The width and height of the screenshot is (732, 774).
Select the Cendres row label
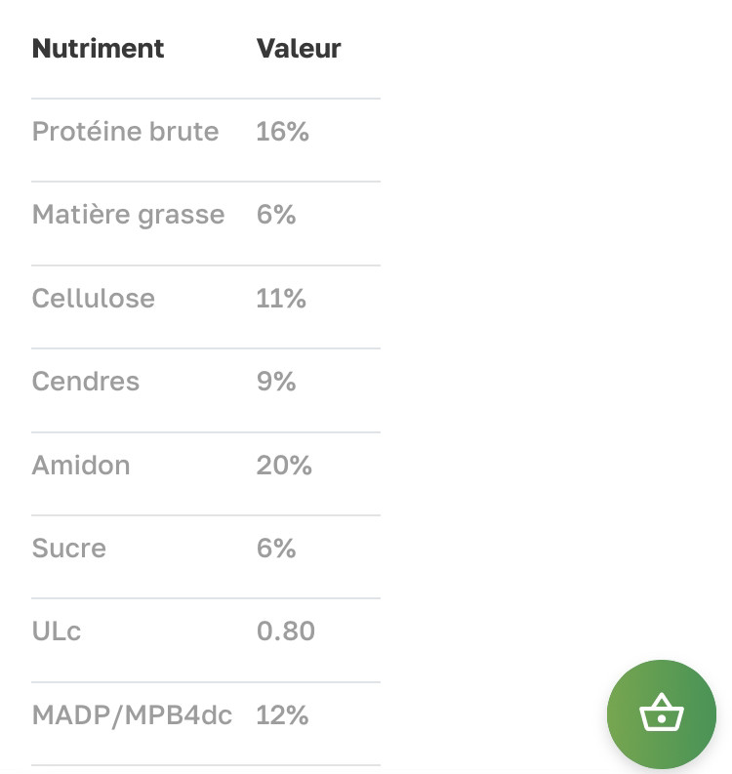(85, 381)
